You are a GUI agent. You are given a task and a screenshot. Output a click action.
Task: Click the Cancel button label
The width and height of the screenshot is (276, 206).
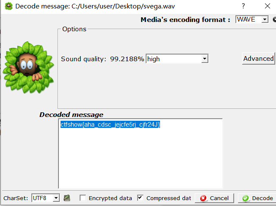pos(219,198)
